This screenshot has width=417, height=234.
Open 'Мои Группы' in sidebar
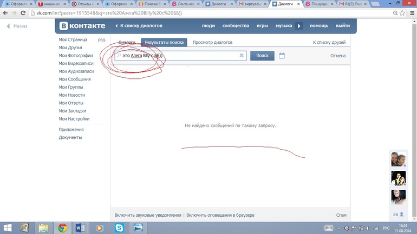pos(71,88)
